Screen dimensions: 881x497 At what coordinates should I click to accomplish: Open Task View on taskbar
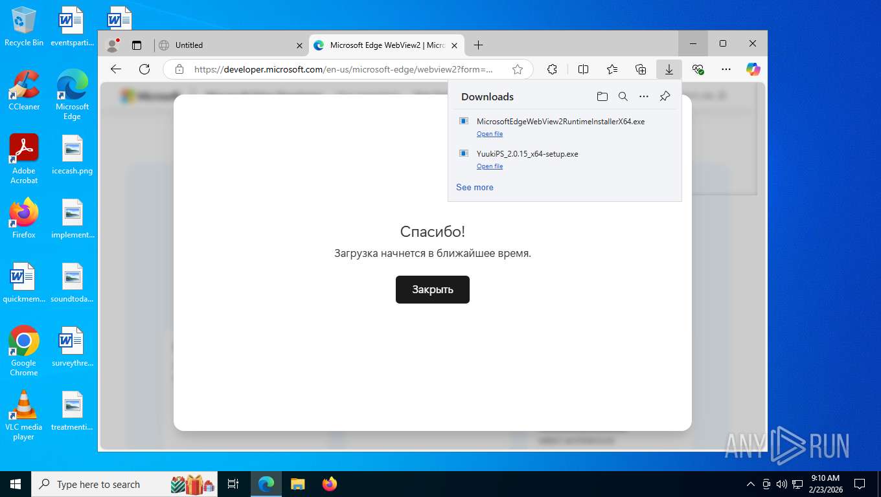(x=233, y=484)
